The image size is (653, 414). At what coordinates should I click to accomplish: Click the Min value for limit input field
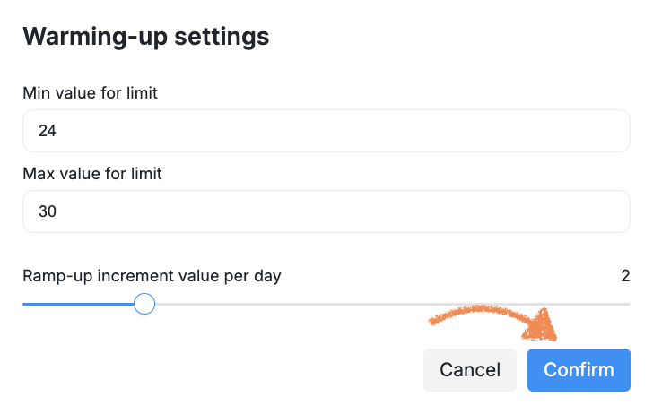(x=326, y=131)
